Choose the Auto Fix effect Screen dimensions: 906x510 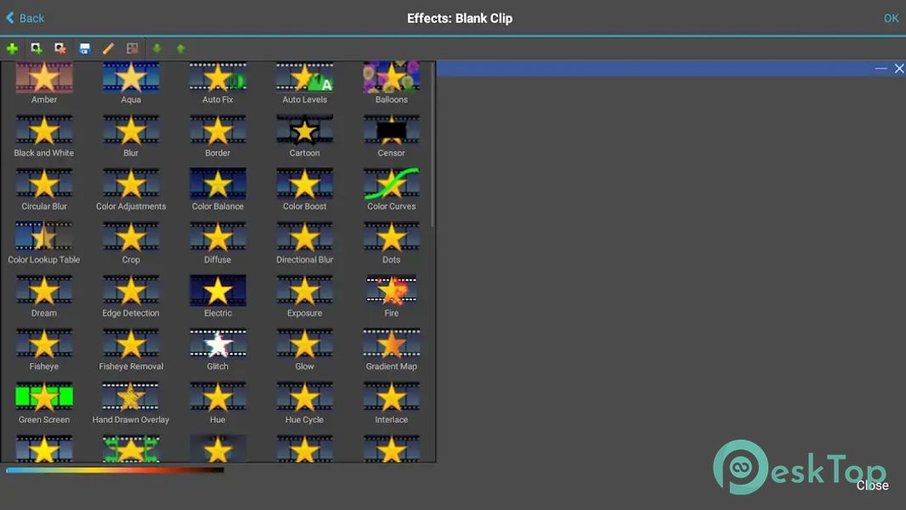pos(218,82)
